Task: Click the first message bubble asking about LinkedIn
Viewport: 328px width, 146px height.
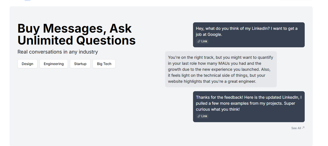Action: (x=249, y=35)
